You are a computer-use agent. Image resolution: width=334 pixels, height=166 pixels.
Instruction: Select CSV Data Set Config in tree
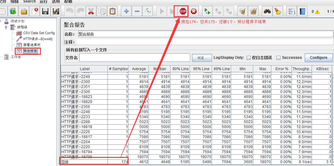[x=39, y=33]
